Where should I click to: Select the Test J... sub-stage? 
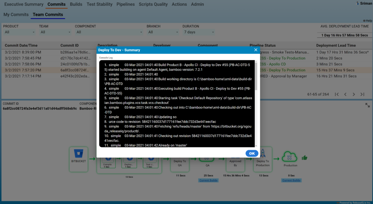tap(150, 163)
